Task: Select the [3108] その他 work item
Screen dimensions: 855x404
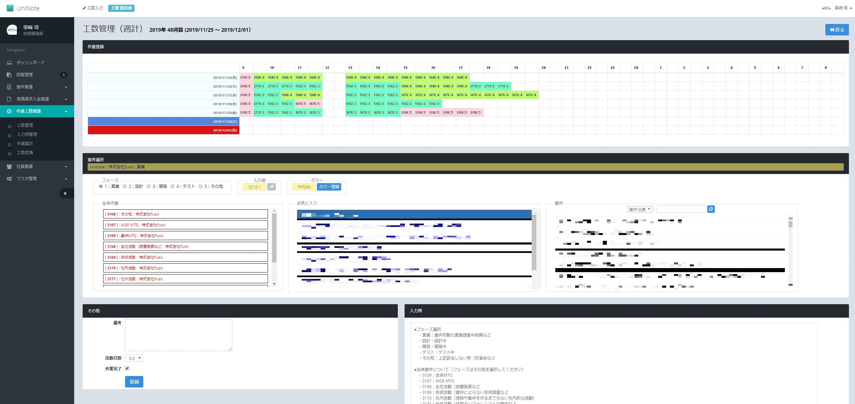Action: (185, 214)
